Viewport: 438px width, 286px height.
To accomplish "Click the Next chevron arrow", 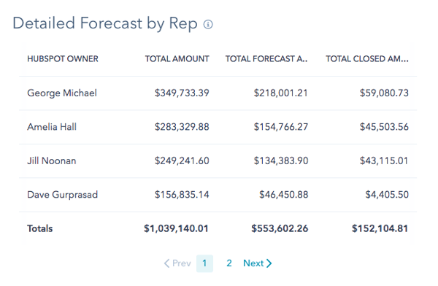I will (269, 263).
